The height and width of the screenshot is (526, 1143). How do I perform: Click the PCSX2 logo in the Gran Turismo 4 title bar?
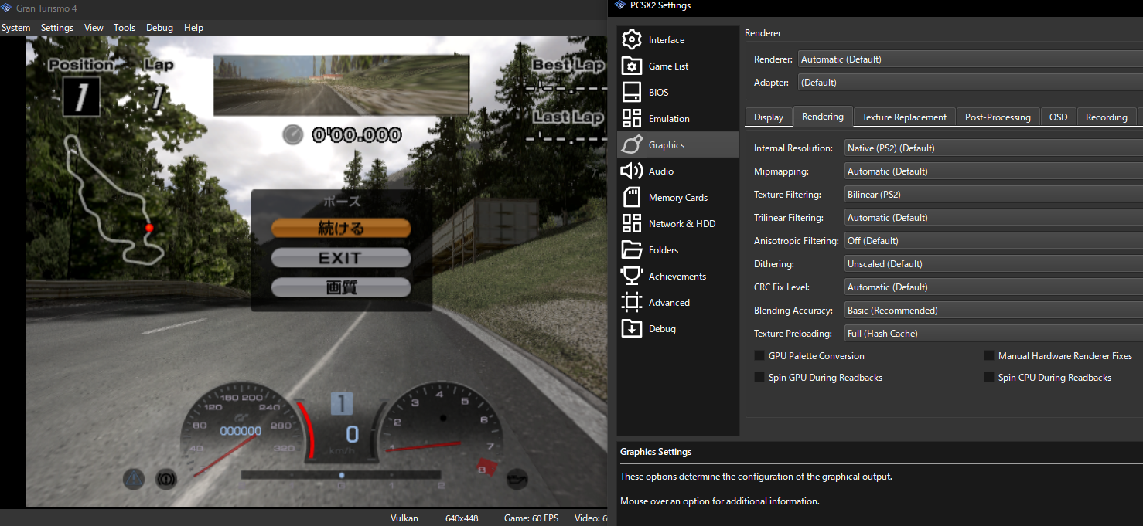click(x=7, y=8)
